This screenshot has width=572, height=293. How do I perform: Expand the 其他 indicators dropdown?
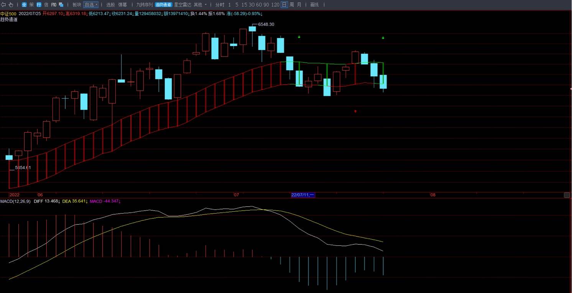click(x=200, y=5)
